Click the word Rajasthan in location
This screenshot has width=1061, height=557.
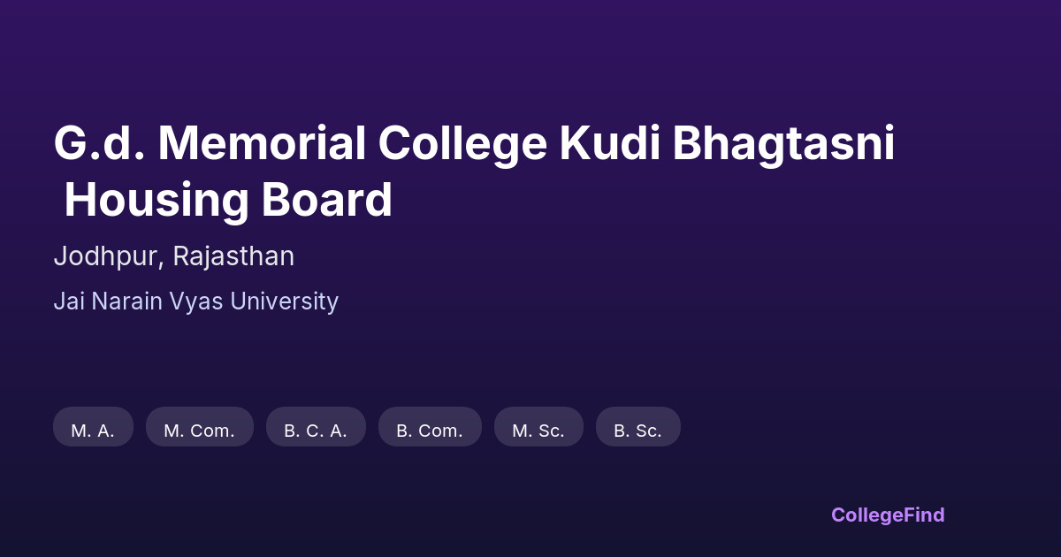[x=233, y=256]
